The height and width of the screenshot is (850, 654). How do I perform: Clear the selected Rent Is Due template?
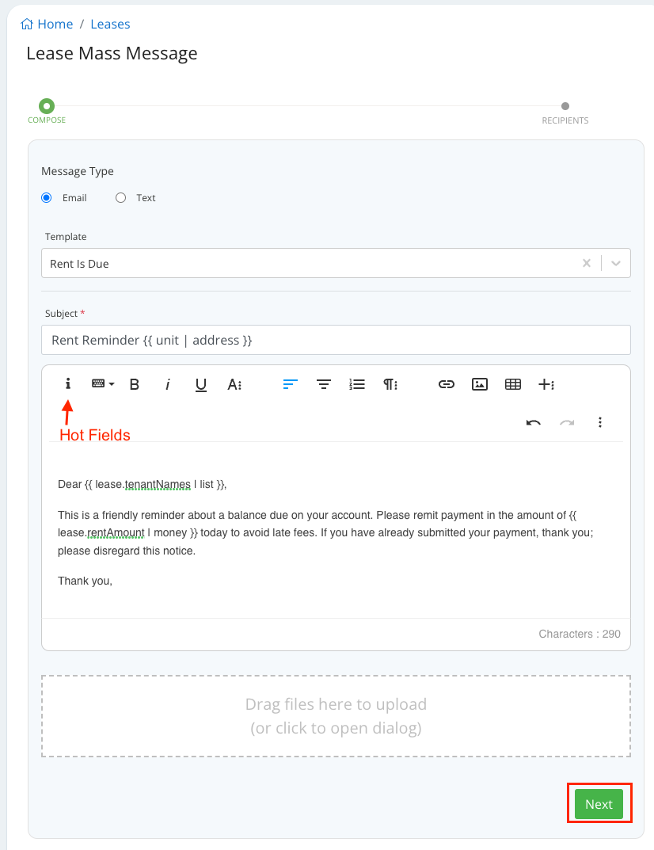(586, 263)
